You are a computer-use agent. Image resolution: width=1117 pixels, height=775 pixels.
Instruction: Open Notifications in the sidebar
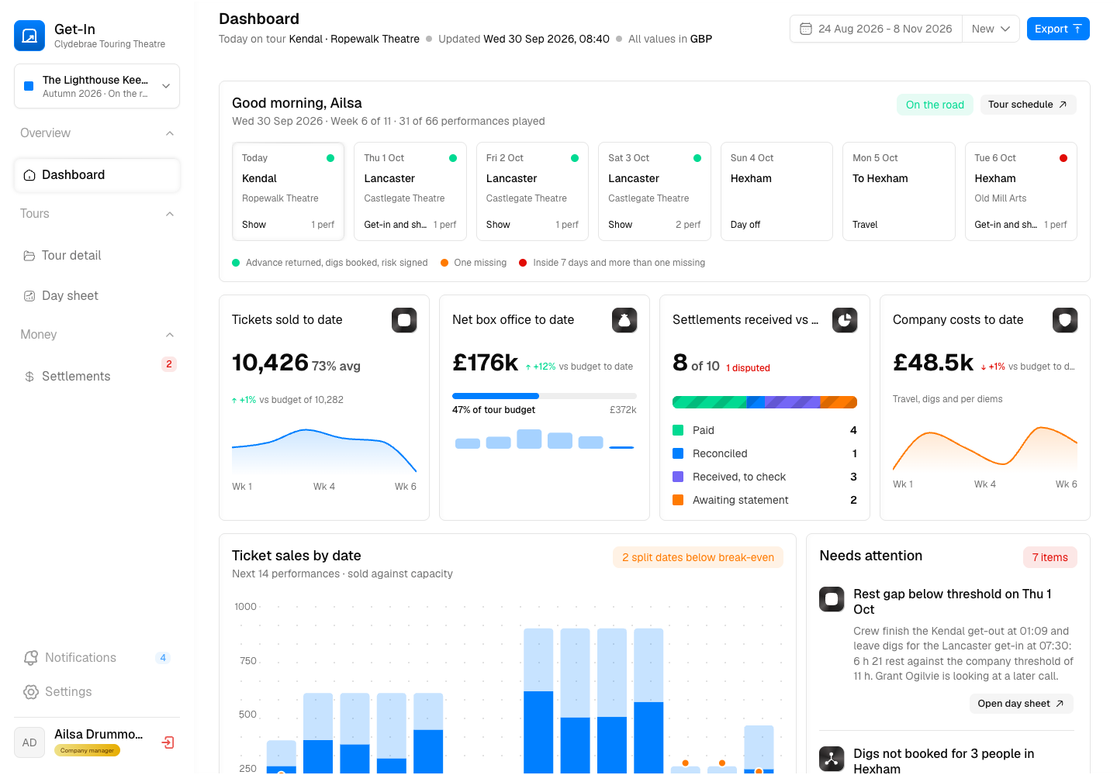coord(97,657)
